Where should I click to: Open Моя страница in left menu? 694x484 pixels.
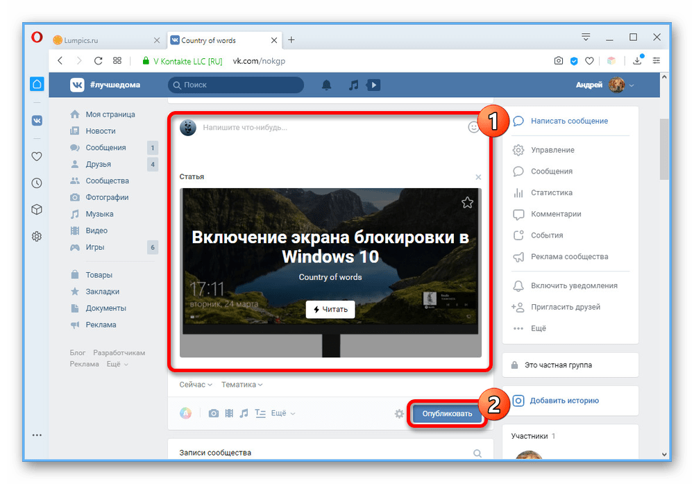(x=110, y=115)
